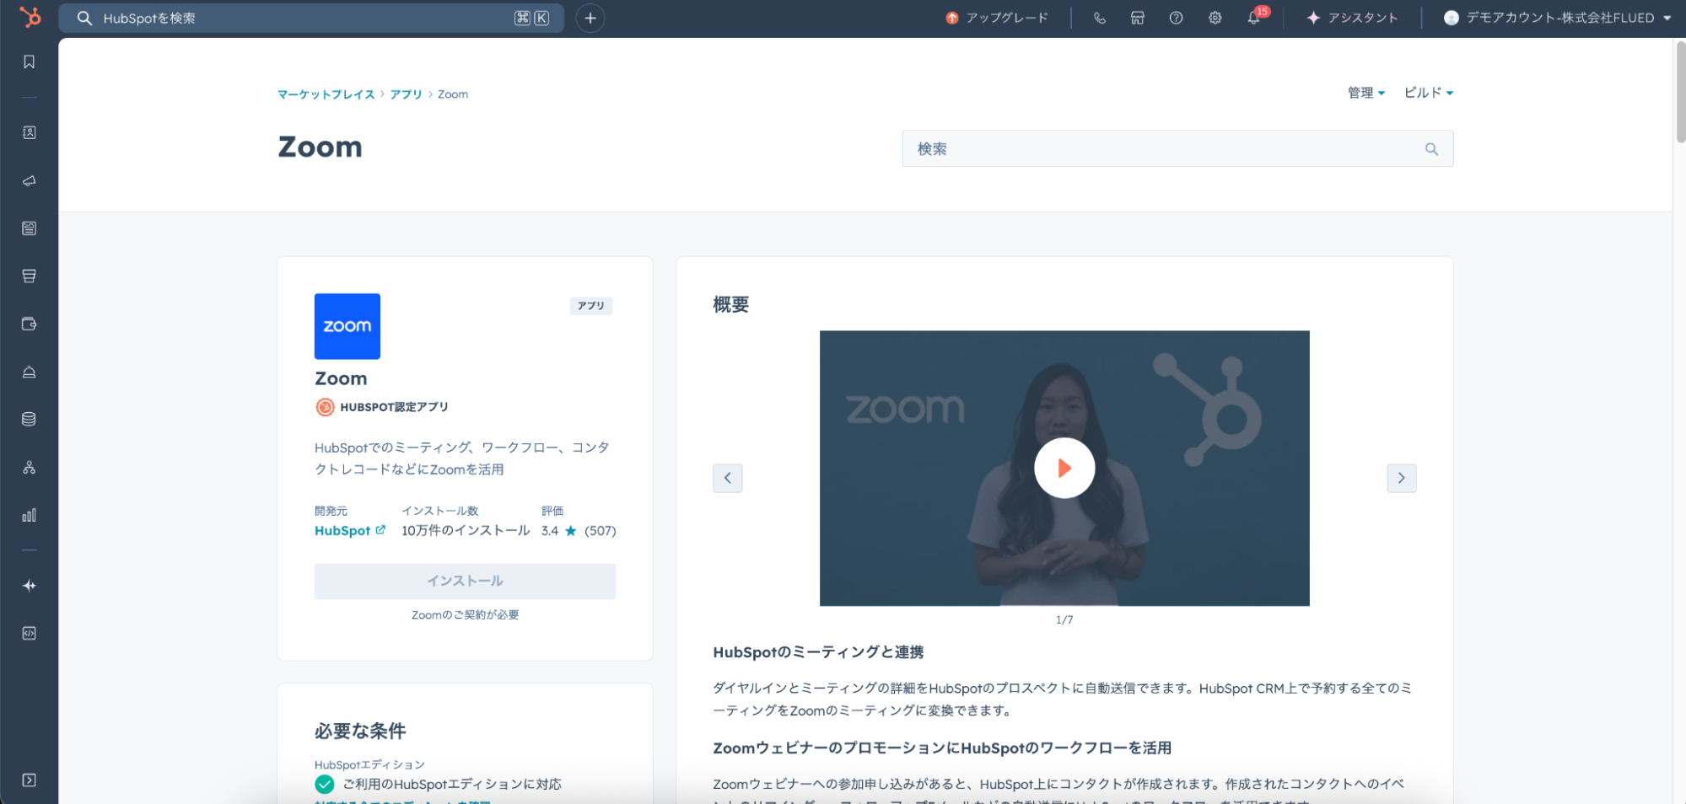1686x804 pixels.
Task: Open the settings gear icon
Action: point(1215,18)
